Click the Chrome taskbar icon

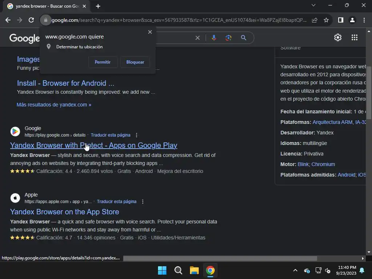coord(210,270)
